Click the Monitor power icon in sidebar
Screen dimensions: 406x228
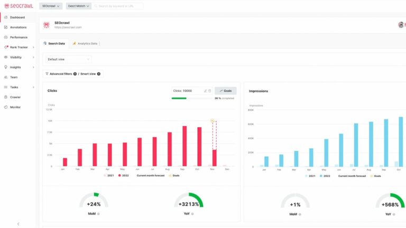(x=5, y=107)
